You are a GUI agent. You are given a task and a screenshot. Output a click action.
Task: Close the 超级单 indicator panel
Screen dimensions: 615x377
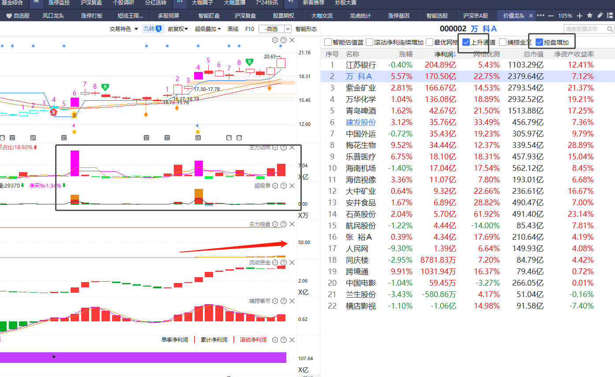tap(292, 186)
